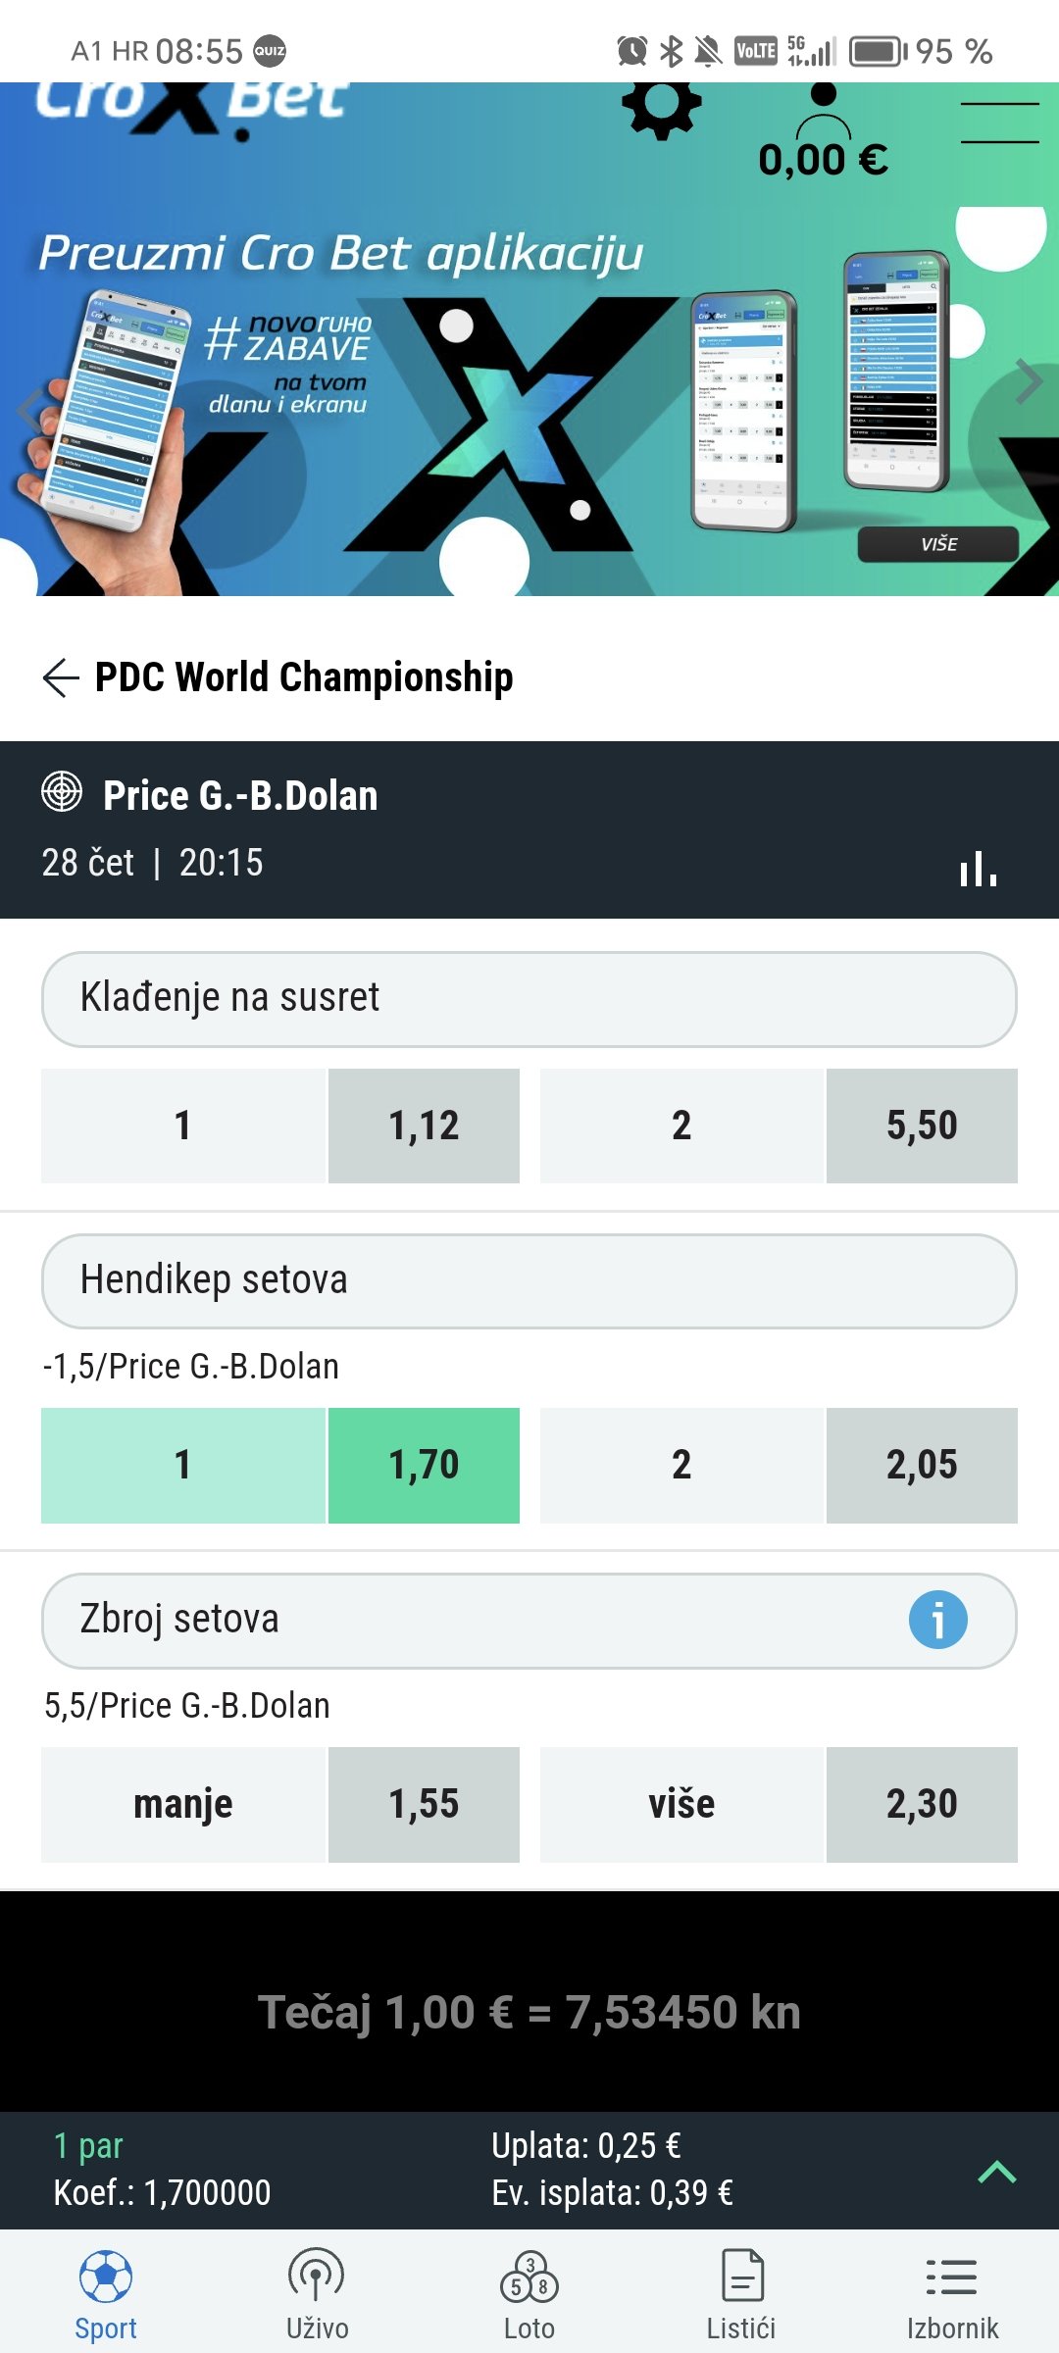The height and width of the screenshot is (2353, 1059).
Task: Go back with arrow beside PDC World Championship
Action: (x=61, y=677)
